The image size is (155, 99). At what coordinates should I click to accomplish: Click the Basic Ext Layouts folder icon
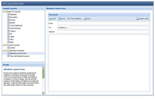coord(6,12)
